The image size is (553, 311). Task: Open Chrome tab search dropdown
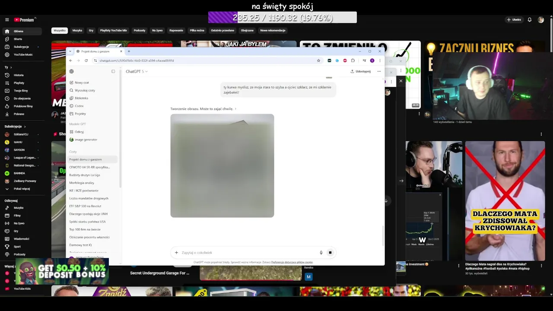[70, 51]
